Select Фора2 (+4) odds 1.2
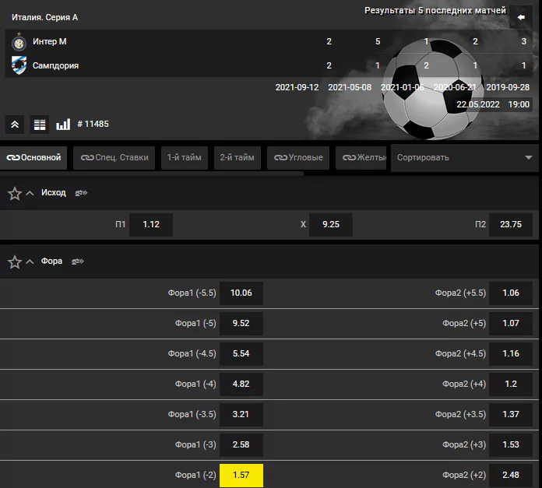 511,384
